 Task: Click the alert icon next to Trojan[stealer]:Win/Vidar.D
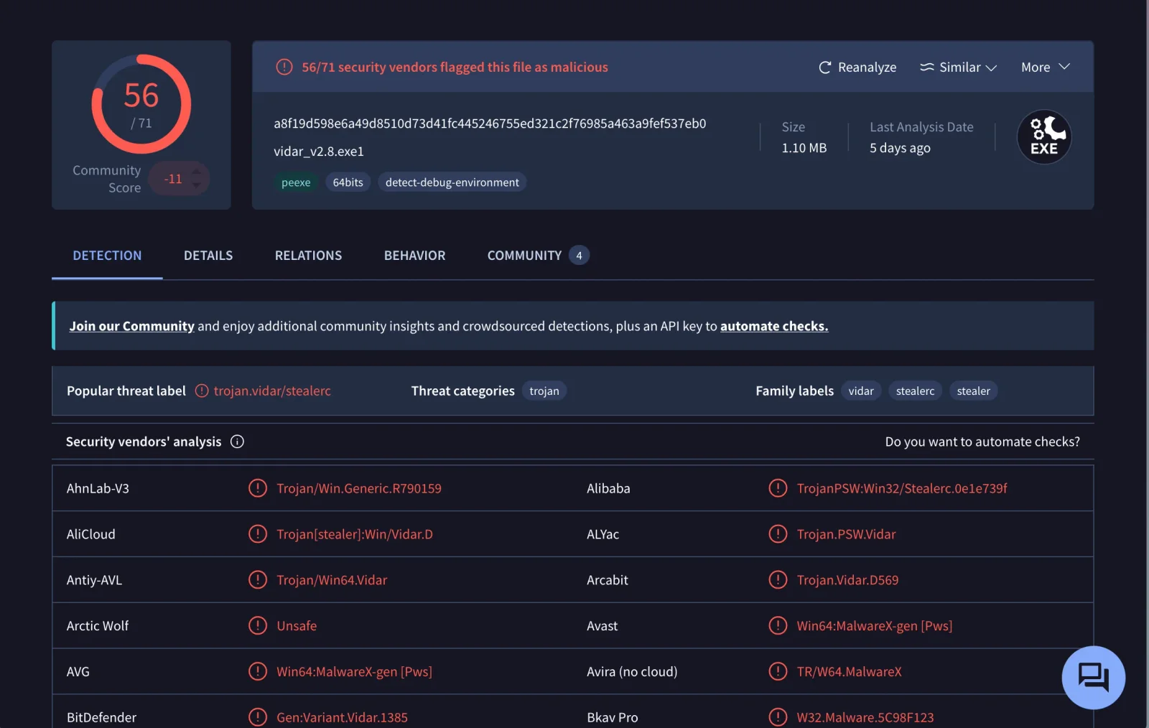(258, 534)
